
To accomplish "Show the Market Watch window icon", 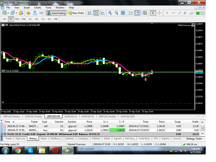I will [21, 13].
